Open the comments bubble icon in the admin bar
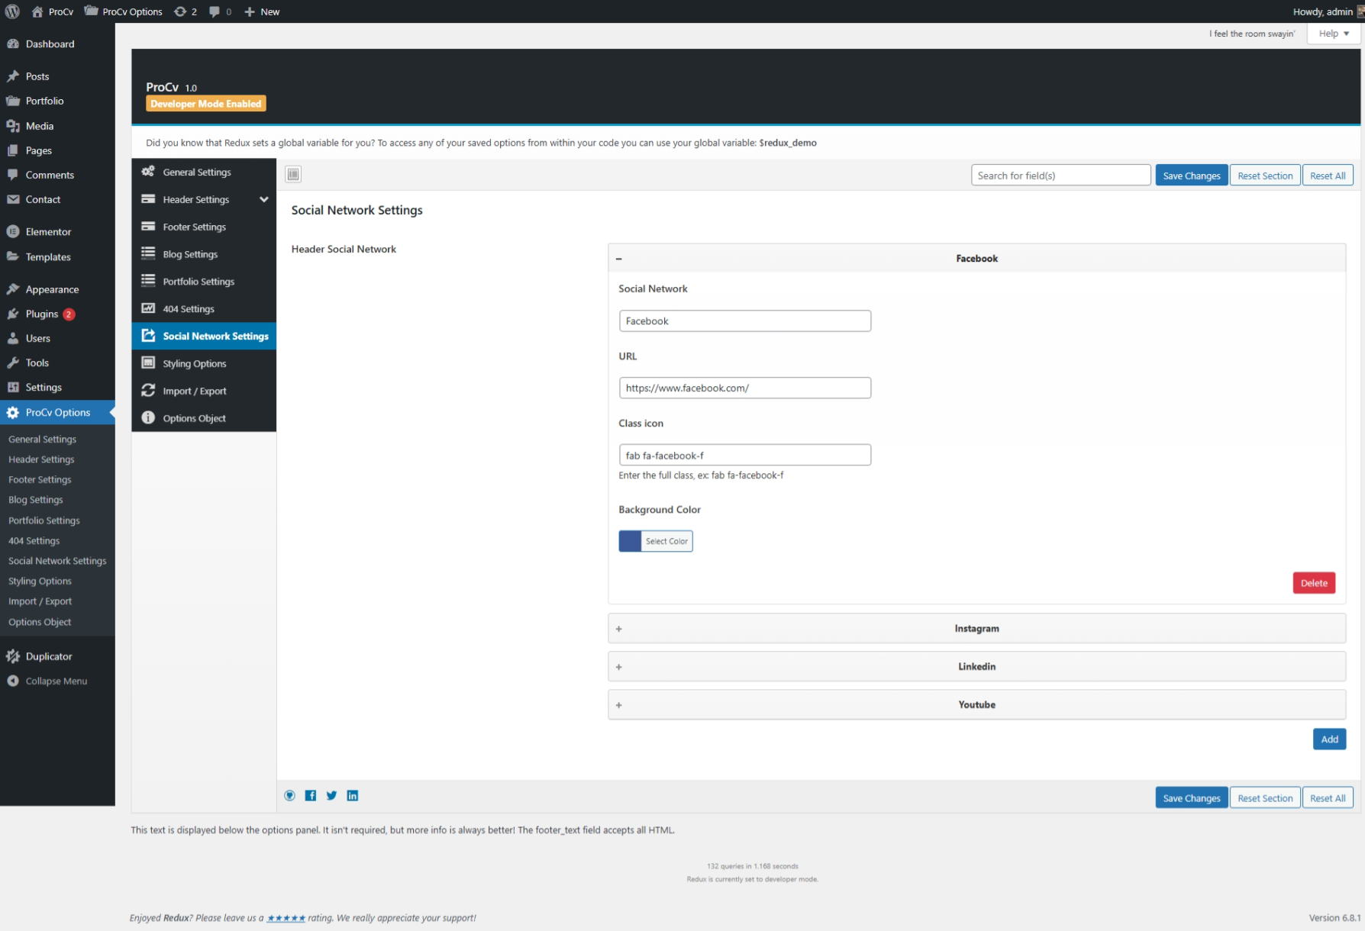 [x=215, y=11]
